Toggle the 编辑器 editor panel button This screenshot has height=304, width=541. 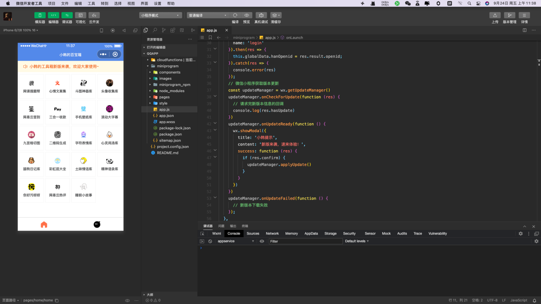pyautogui.click(x=53, y=15)
